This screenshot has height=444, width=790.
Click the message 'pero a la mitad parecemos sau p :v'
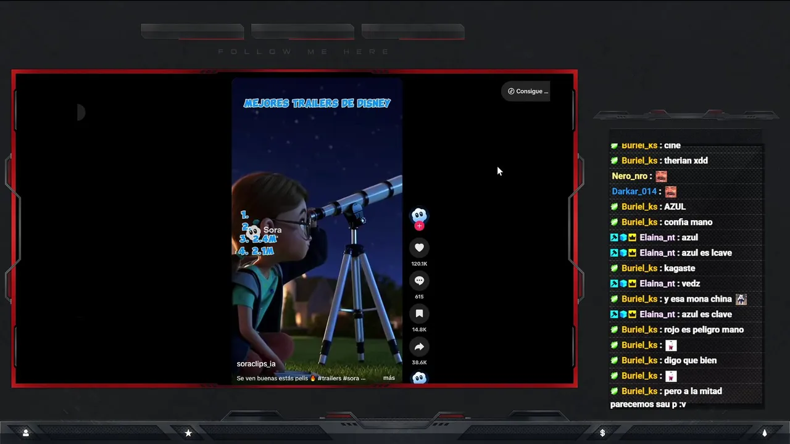pos(666,398)
